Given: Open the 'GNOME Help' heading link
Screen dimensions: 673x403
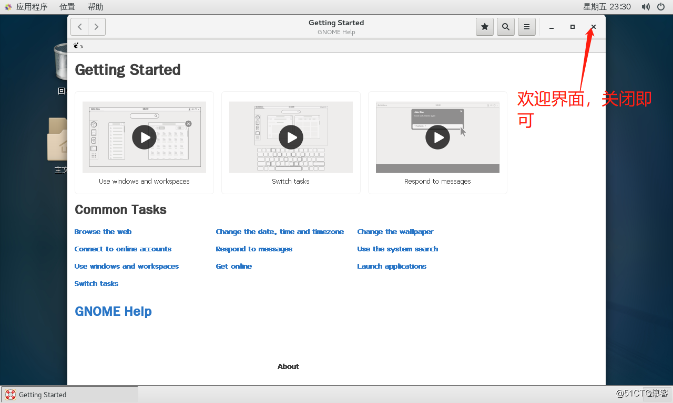Looking at the screenshot, I should coord(113,311).
